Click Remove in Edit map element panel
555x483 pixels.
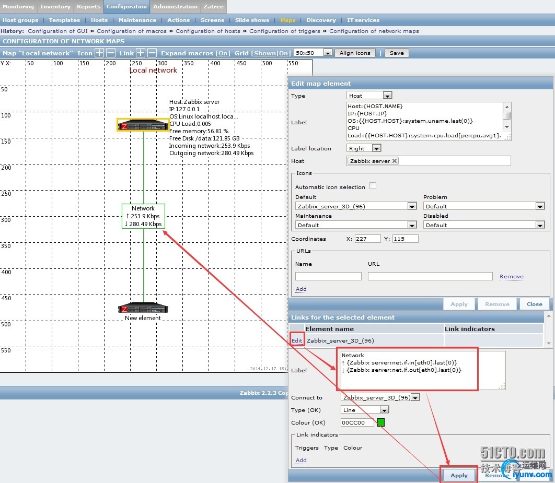click(x=497, y=304)
